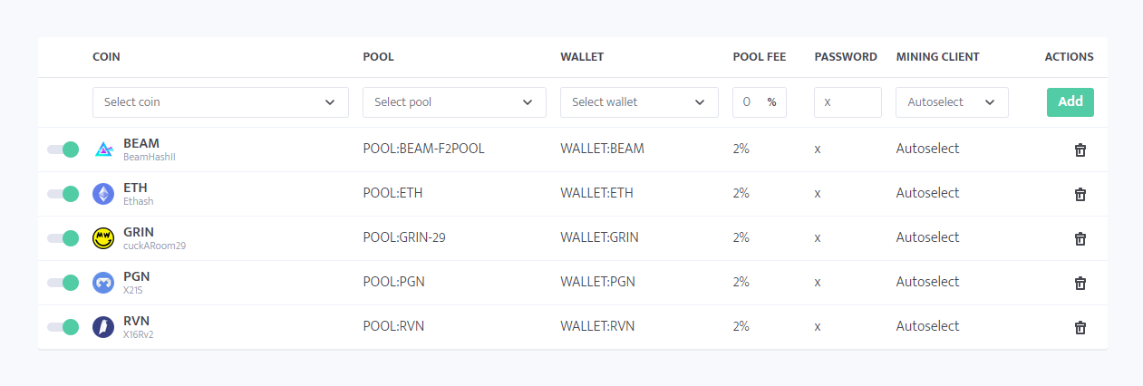Toggle off the ETH coin switch

[63, 194]
